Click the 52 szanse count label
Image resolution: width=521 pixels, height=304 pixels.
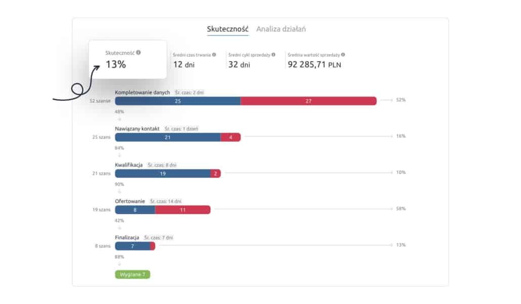click(100, 101)
